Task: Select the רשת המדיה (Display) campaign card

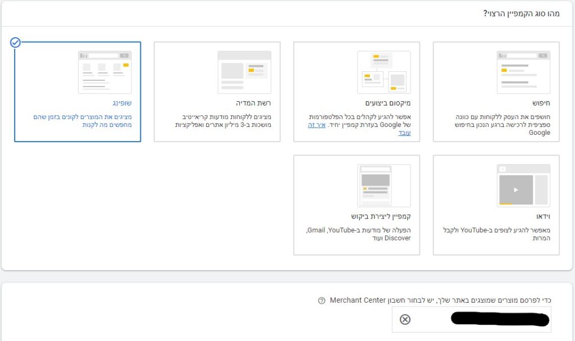Action: (x=217, y=92)
